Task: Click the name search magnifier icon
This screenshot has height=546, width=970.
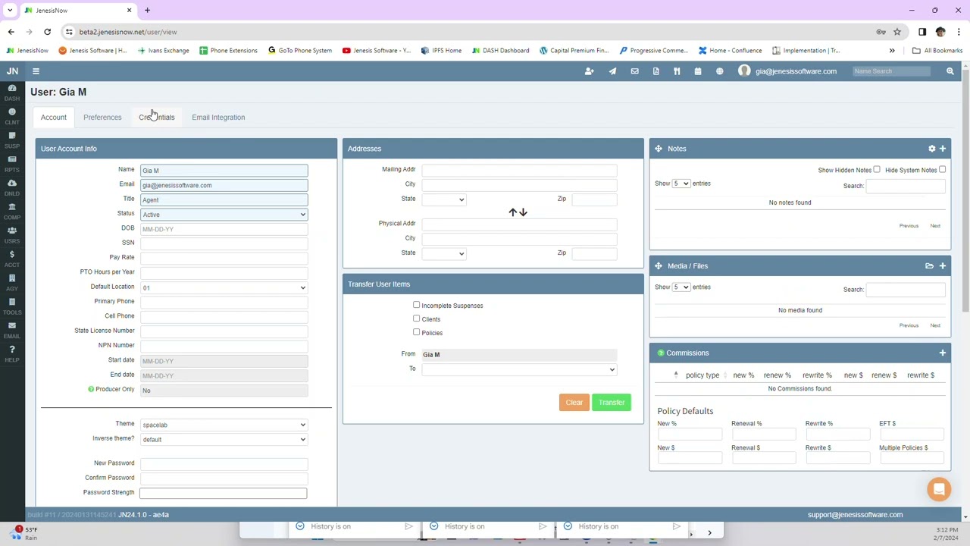Action: pyautogui.click(x=950, y=71)
